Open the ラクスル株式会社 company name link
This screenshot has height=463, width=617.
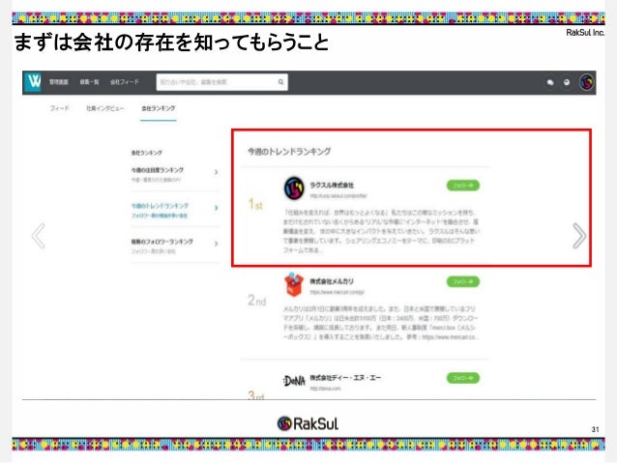coord(332,186)
